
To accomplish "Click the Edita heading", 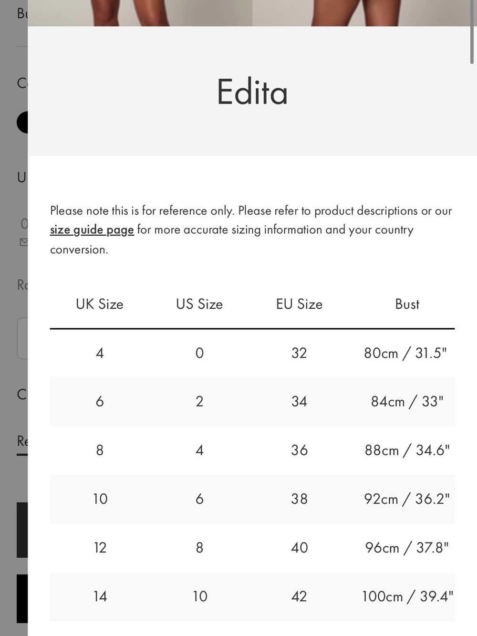I will 252,92.
